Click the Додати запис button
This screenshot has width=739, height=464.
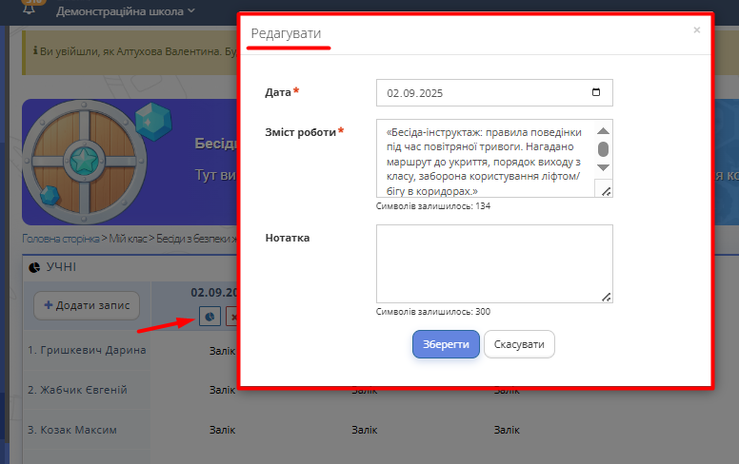[87, 305]
